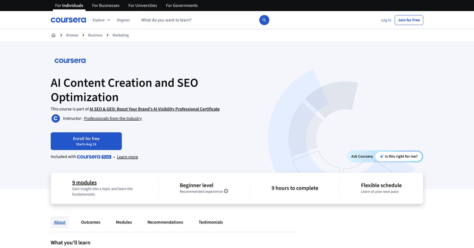Open the Learn more link

pyautogui.click(x=127, y=157)
